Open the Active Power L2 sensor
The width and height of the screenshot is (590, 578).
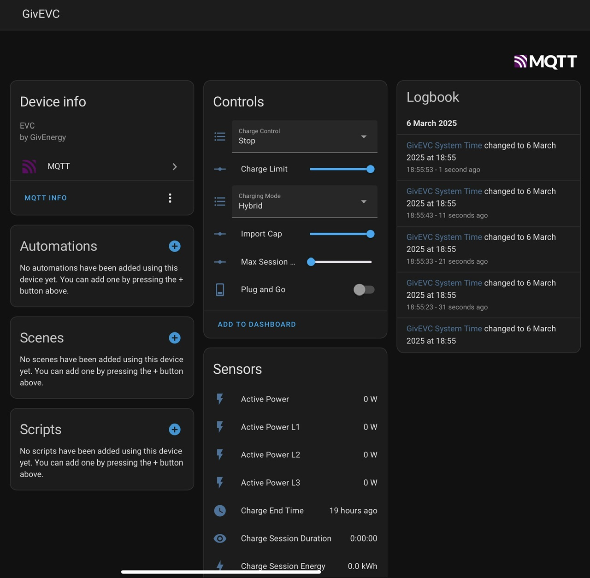point(295,455)
